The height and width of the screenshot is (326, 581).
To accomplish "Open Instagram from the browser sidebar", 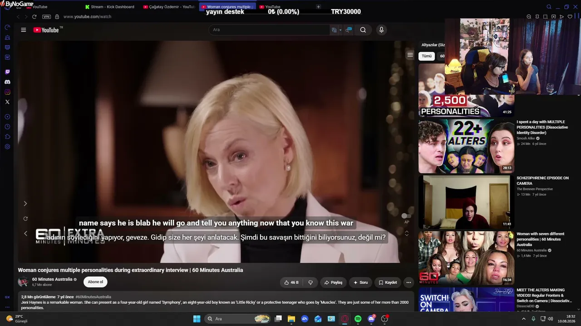I will pyautogui.click(x=7, y=92).
